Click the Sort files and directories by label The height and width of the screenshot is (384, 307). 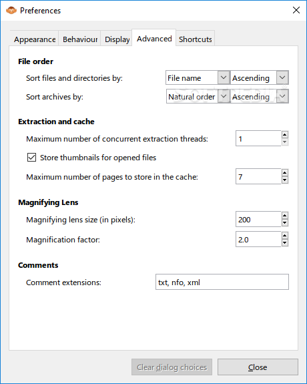(74, 78)
